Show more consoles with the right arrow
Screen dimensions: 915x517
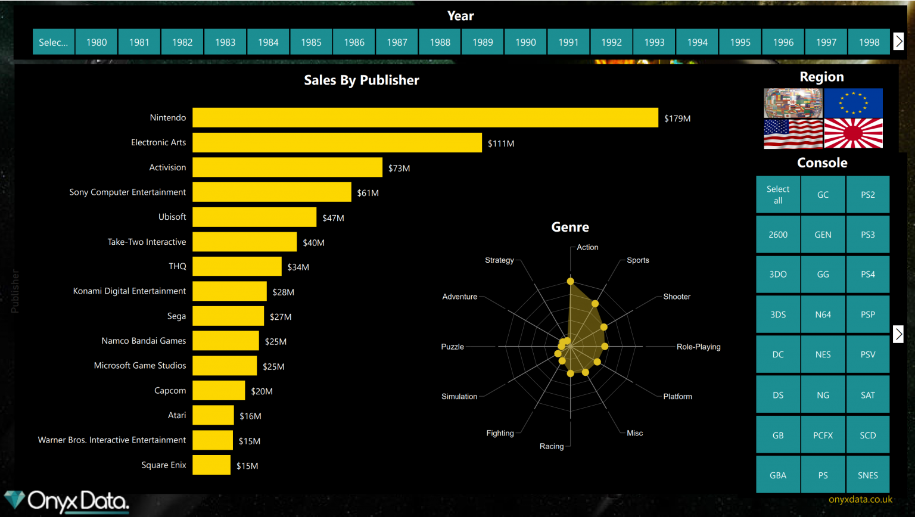899,334
